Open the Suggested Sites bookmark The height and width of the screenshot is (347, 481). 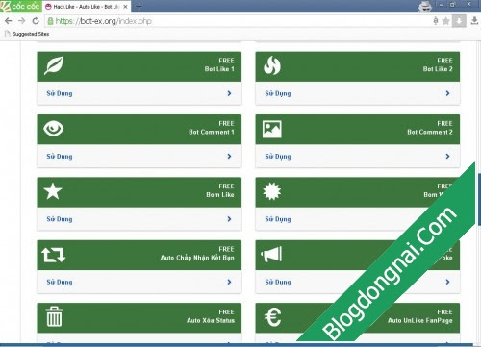click(27, 34)
